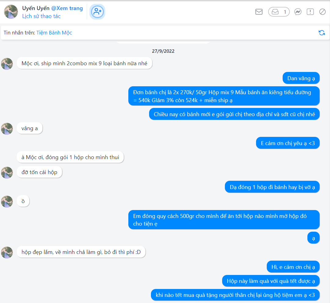This screenshot has width=330, height=303.
Task: Select the 'đỡ tốn cái hộp' message bubble
Action: tap(39, 172)
